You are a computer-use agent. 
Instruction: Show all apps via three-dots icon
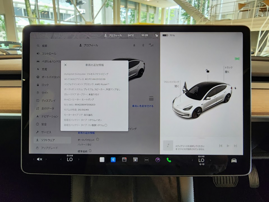pos(146,160)
